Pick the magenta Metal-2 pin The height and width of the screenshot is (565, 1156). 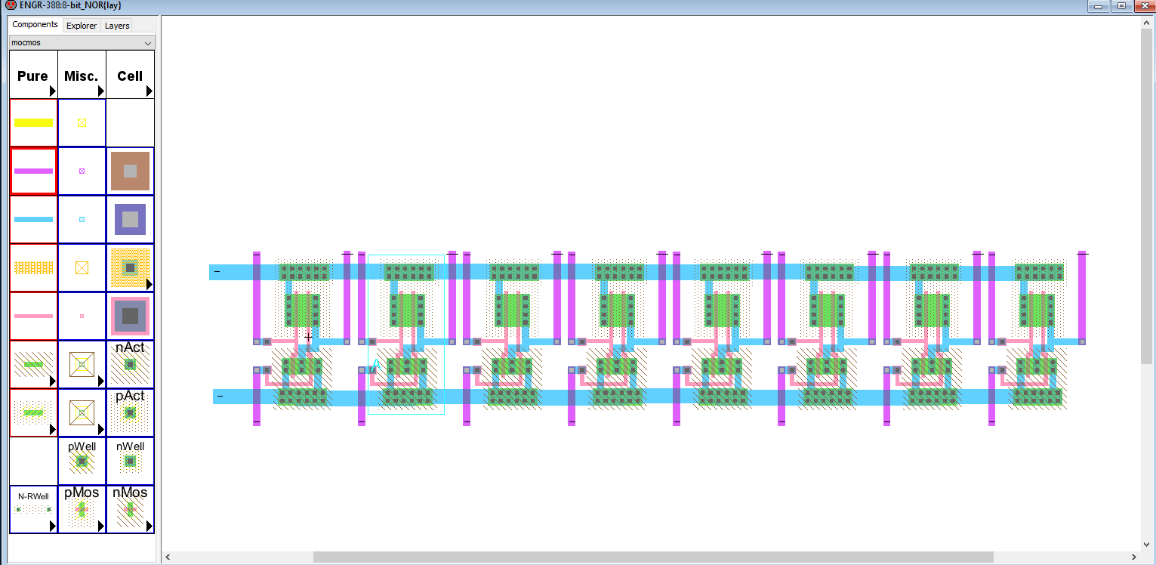pyautogui.click(x=82, y=171)
